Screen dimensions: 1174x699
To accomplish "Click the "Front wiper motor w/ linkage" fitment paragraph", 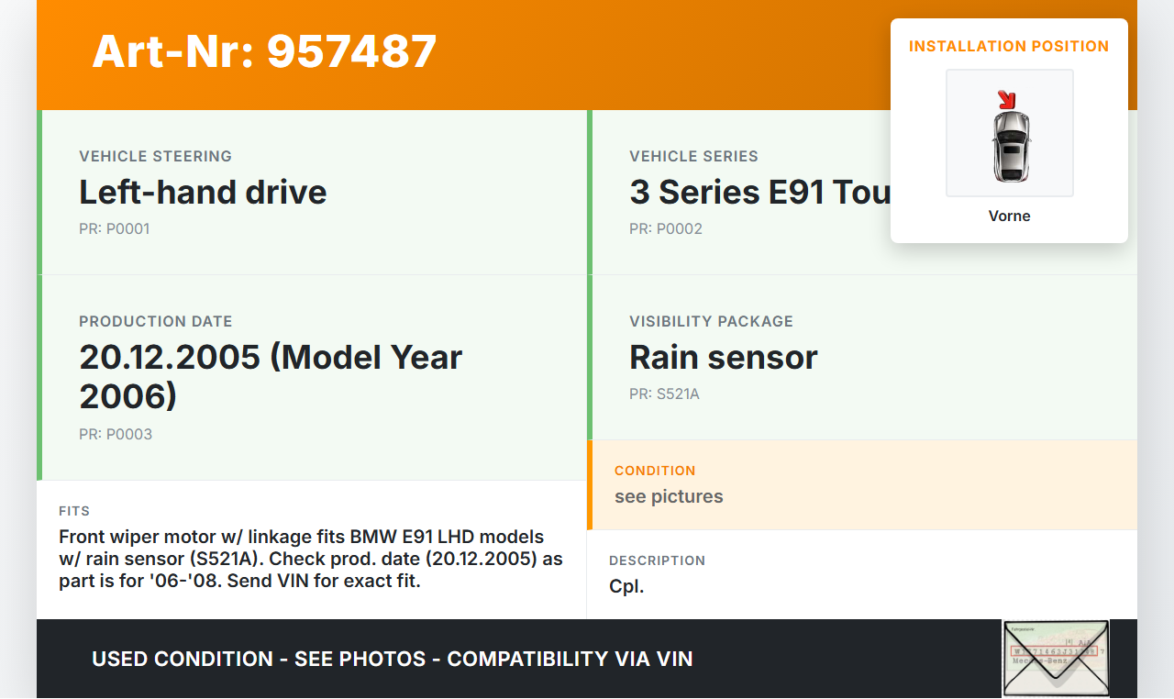I will point(311,559).
